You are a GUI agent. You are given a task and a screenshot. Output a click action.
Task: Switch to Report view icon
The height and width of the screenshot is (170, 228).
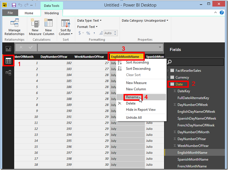click(x=8, y=49)
